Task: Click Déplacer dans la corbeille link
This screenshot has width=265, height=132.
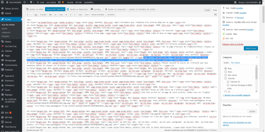Action: pyautogui.click(x=233, y=44)
